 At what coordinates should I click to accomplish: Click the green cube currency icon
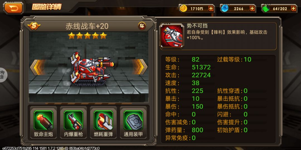click(266, 9)
